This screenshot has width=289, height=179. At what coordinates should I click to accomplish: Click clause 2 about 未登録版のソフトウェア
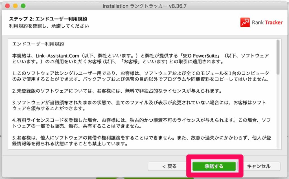117,91
